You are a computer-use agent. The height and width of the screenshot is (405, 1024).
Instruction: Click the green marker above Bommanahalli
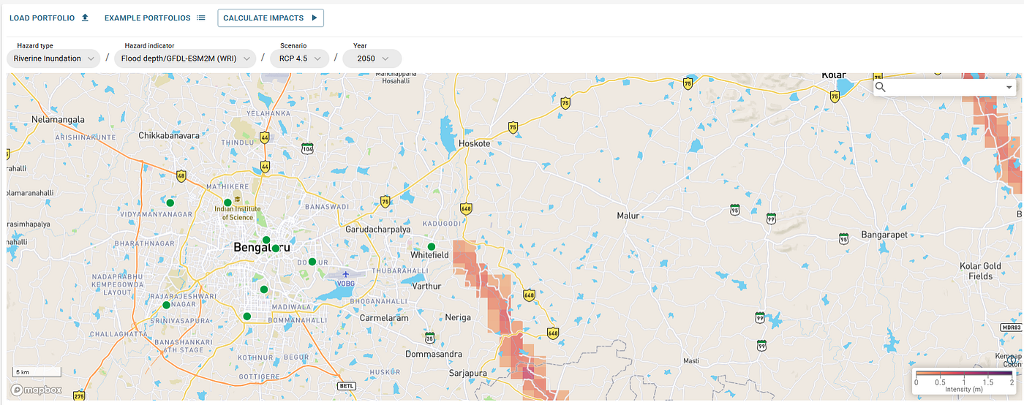pos(247,317)
